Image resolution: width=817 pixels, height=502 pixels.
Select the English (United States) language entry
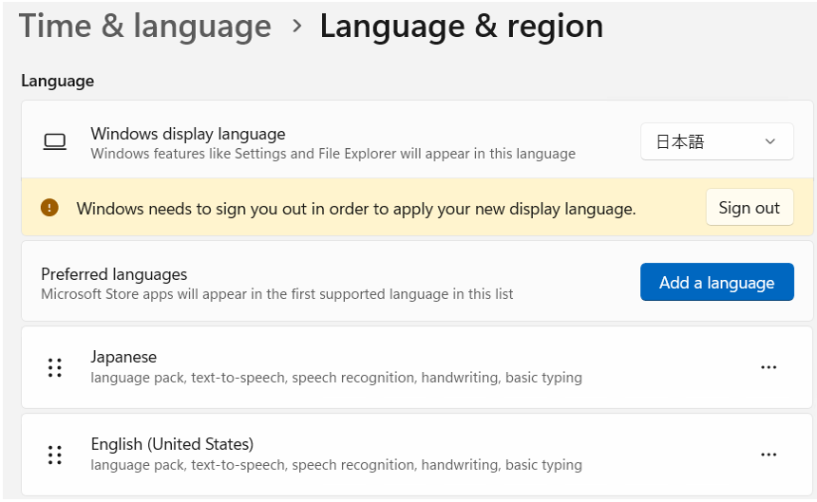172,444
